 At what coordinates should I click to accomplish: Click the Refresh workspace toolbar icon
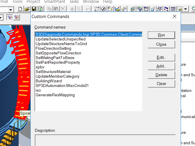pos(41,9)
